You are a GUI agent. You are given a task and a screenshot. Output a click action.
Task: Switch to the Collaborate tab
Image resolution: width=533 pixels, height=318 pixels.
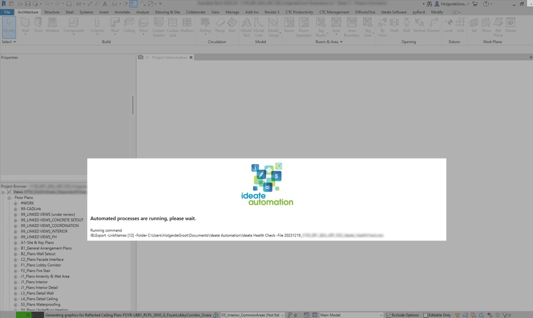tap(196, 12)
